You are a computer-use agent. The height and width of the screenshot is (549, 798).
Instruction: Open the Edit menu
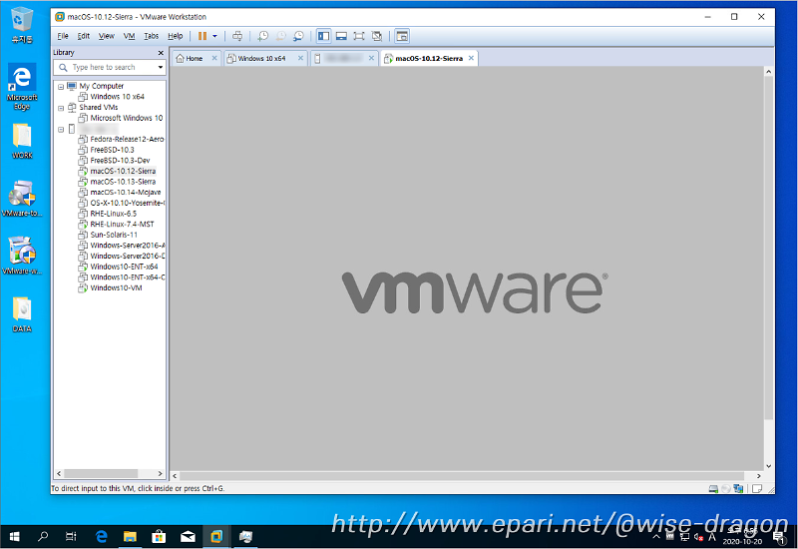click(x=84, y=36)
